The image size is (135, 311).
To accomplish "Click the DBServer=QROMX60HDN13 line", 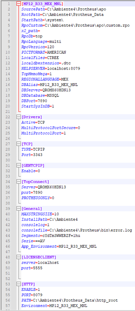I will coord(46,90).
